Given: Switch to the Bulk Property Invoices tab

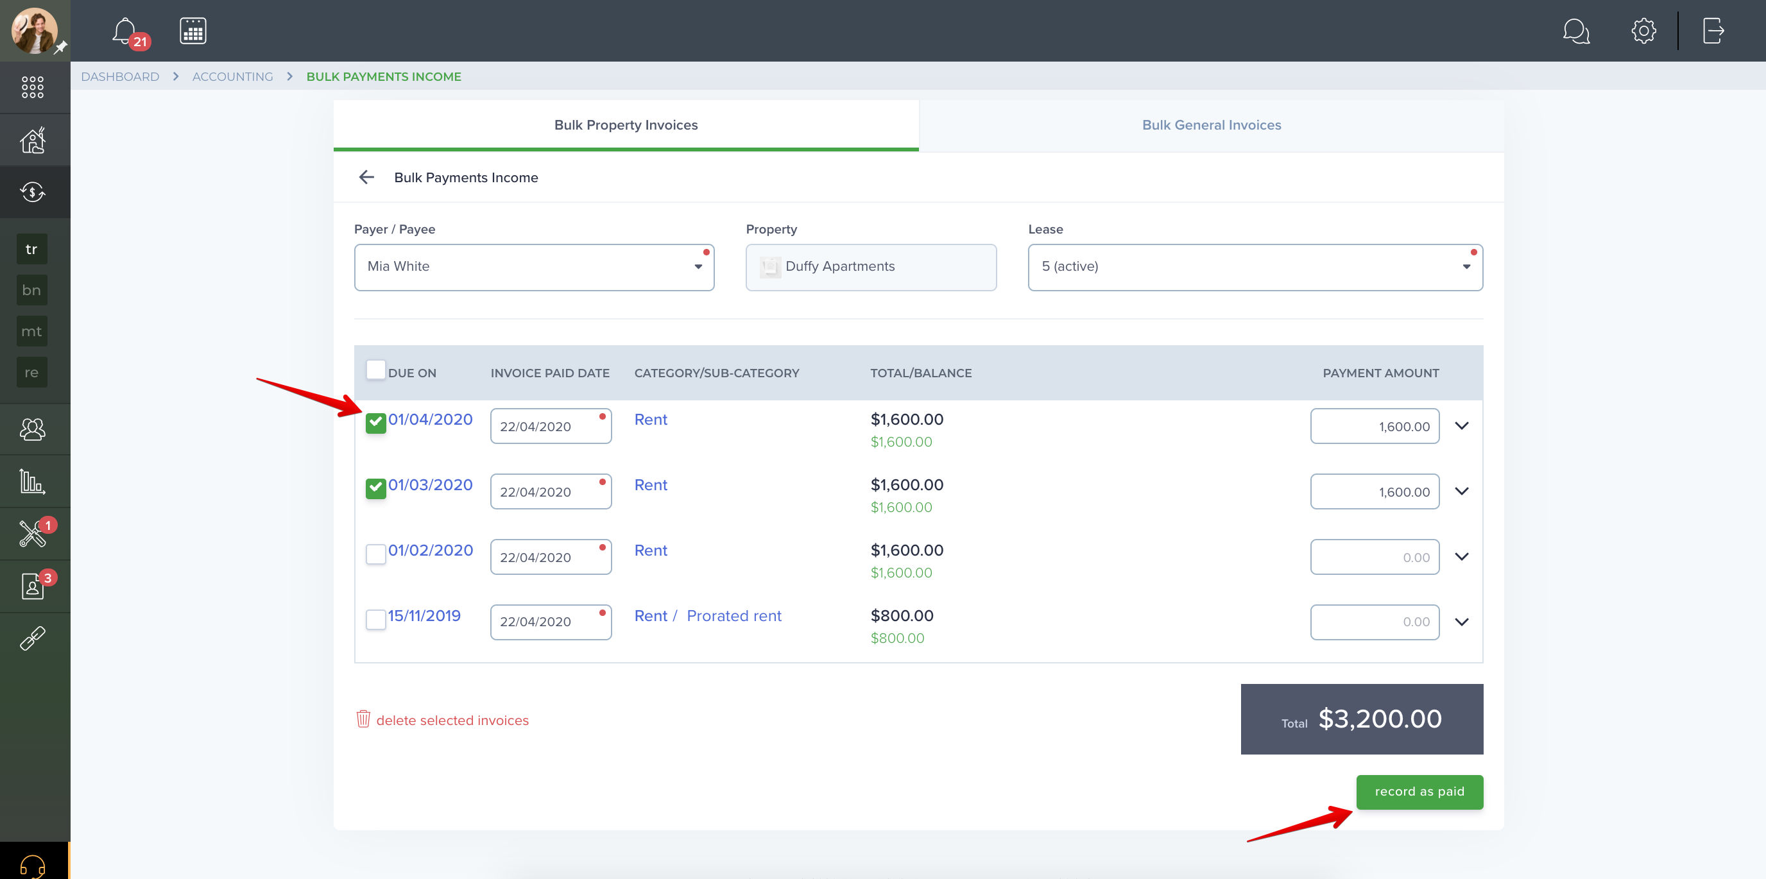Looking at the screenshot, I should 625,124.
